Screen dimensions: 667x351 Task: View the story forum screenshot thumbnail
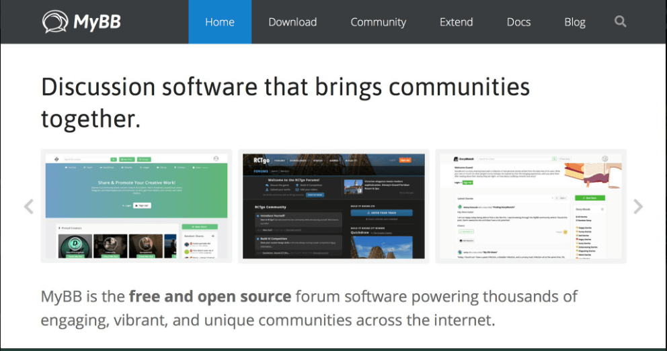click(x=531, y=206)
